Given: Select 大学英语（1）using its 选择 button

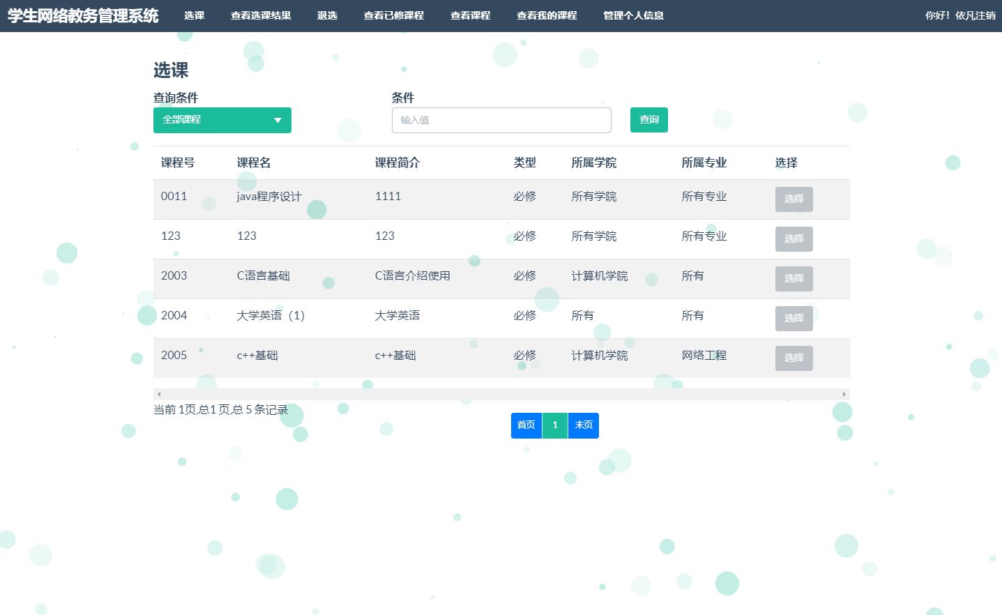Looking at the screenshot, I should pos(794,318).
